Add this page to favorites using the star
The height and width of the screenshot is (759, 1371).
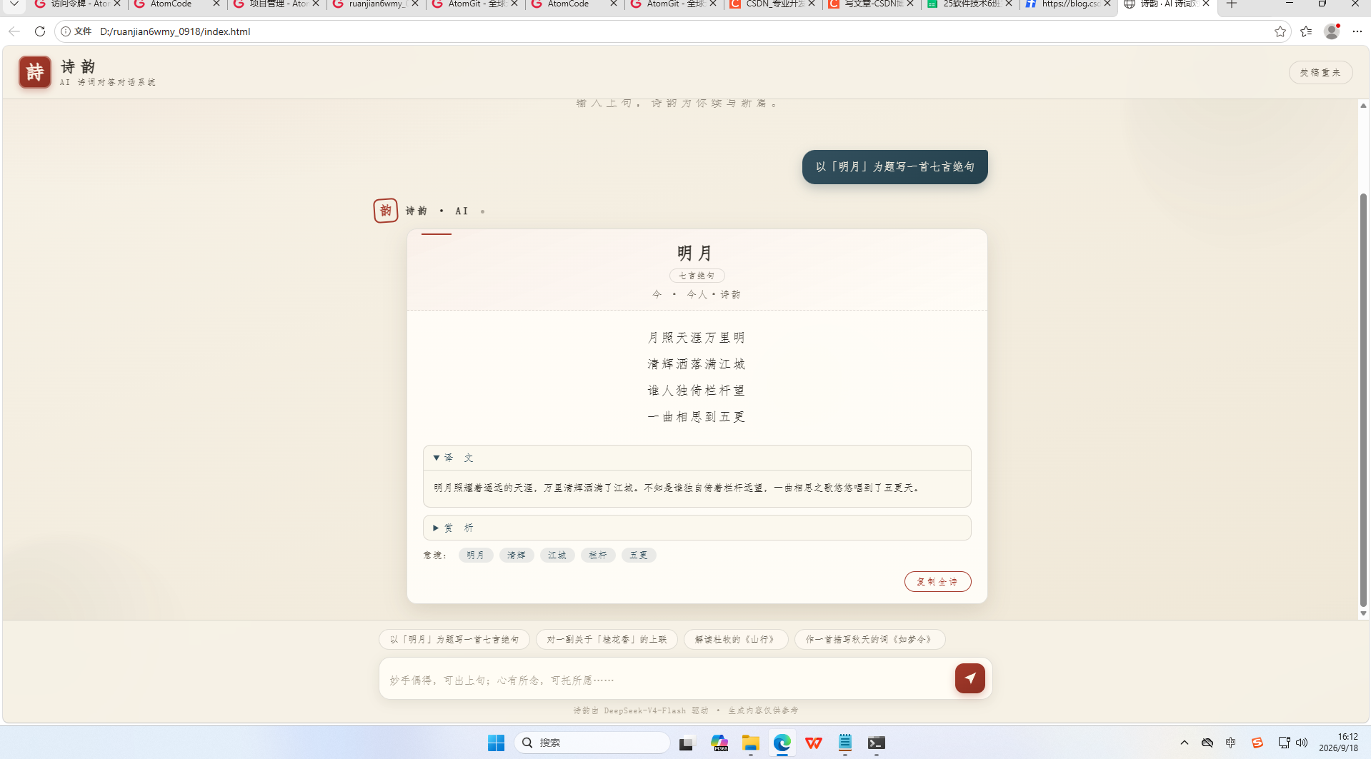1280,31
